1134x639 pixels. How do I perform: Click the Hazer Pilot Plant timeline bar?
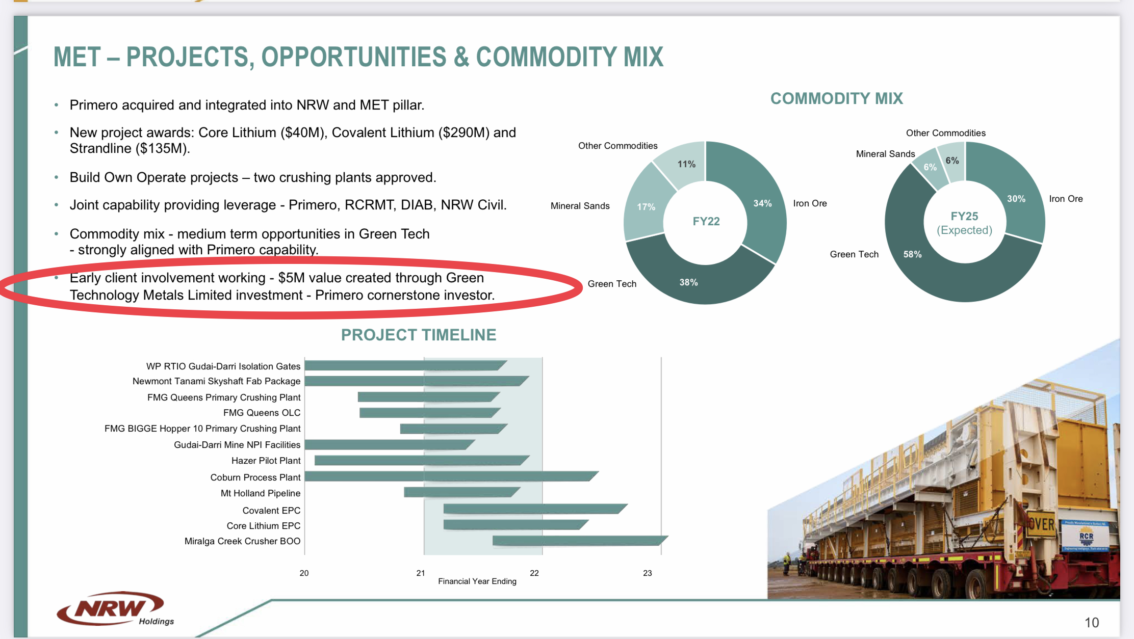(422, 461)
